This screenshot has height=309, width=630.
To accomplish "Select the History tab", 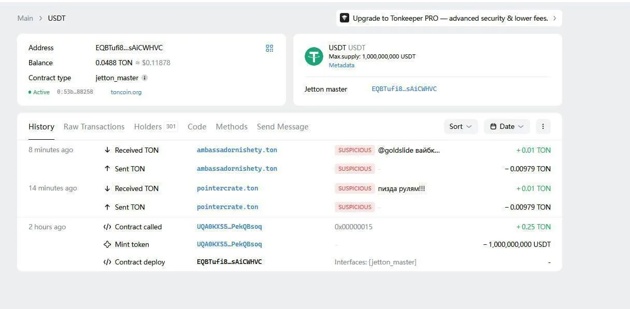I will [x=41, y=127].
